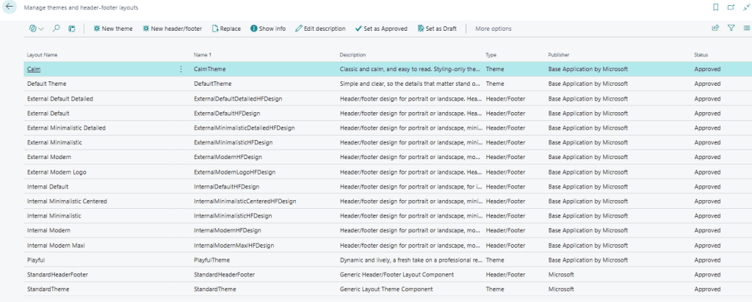The width and height of the screenshot is (752, 302).
Task: Click Microsoft publisher in StandardTheme row
Action: click(560, 289)
